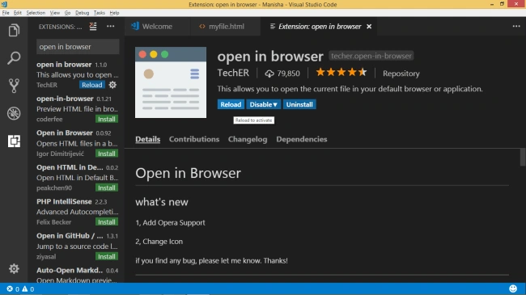Expand the Disable dropdown button
This screenshot has height=295, width=526.
[x=263, y=104]
